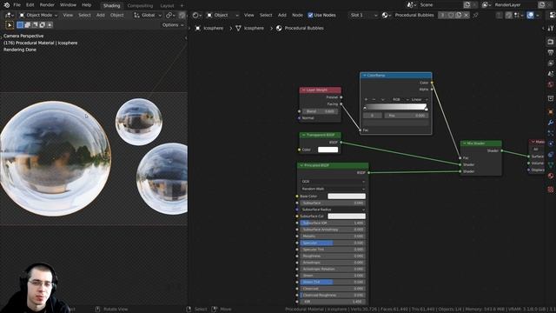Collapse the Principled BSDF node
The height and width of the screenshot is (313, 556).
point(301,165)
